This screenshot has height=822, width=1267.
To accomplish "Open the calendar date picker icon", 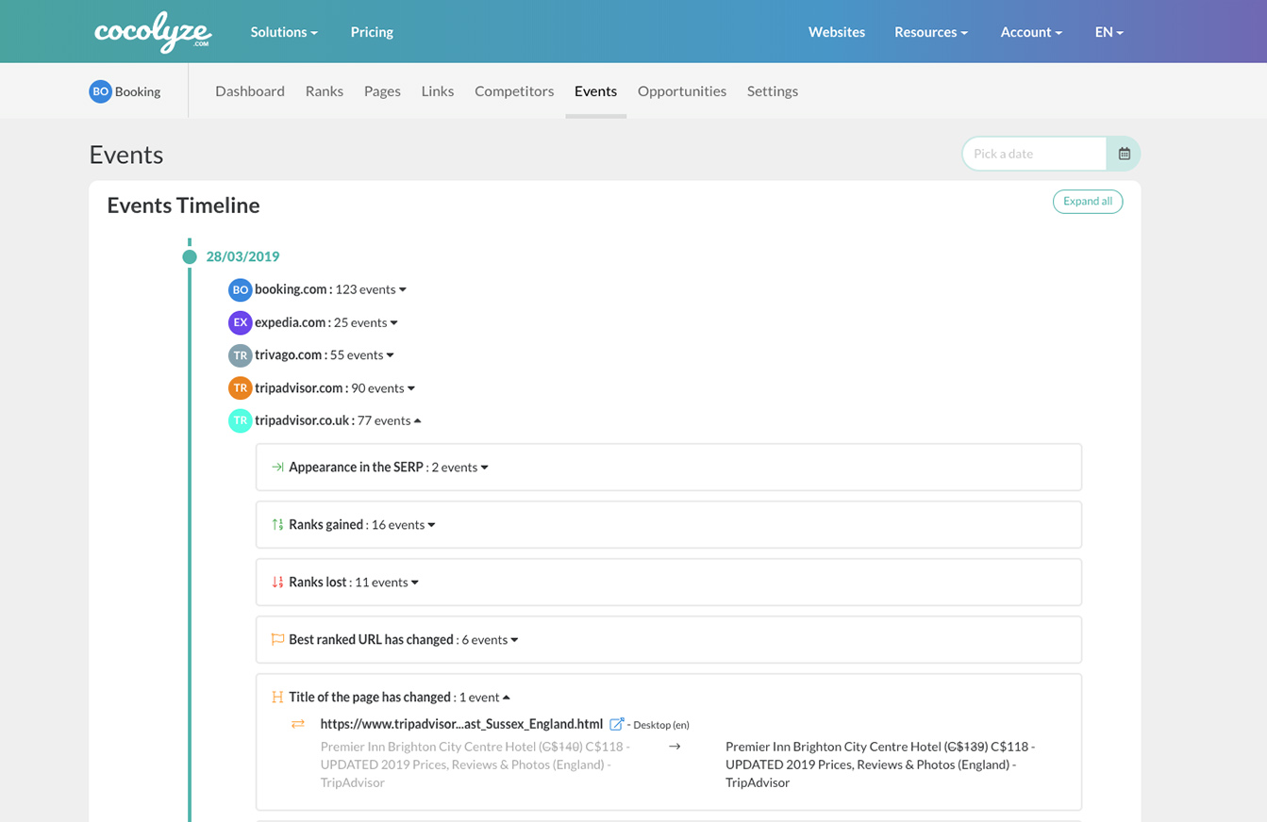I will pyautogui.click(x=1124, y=154).
